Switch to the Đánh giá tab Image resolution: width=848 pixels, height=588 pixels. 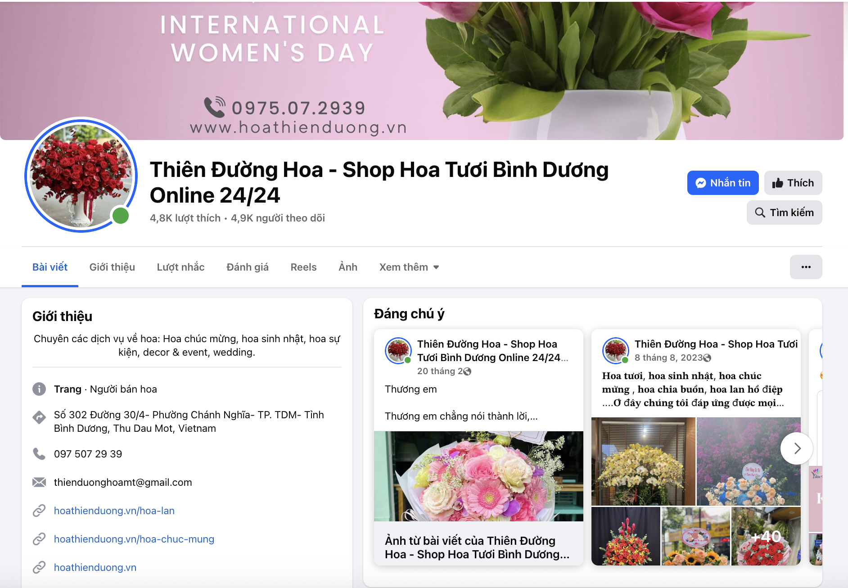(x=248, y=267)
